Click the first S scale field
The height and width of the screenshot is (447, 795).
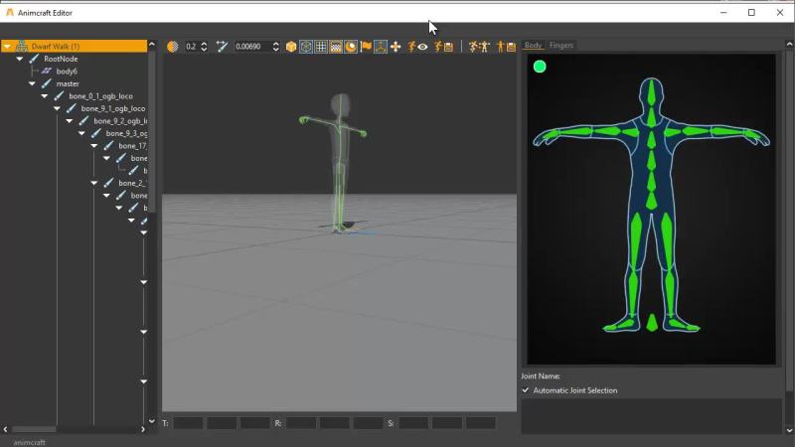coord(413,423)
